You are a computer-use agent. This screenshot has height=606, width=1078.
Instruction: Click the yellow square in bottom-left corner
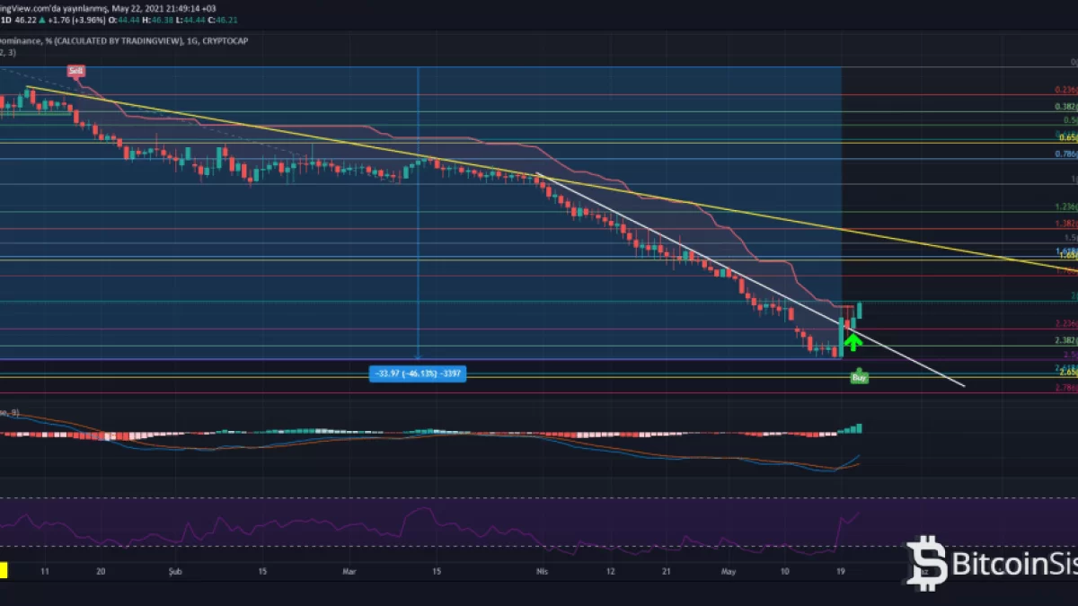click(x=4, y=569)
